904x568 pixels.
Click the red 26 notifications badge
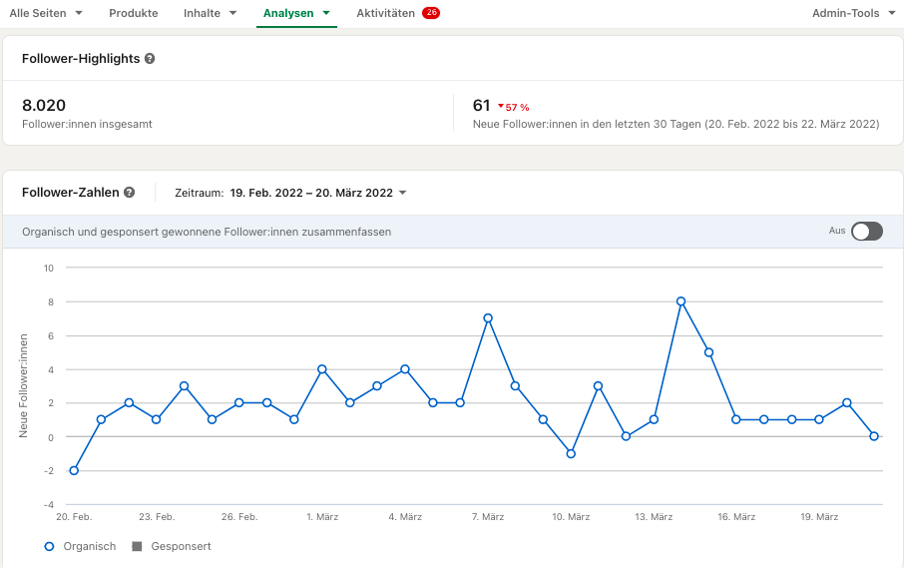coord(431,13)
